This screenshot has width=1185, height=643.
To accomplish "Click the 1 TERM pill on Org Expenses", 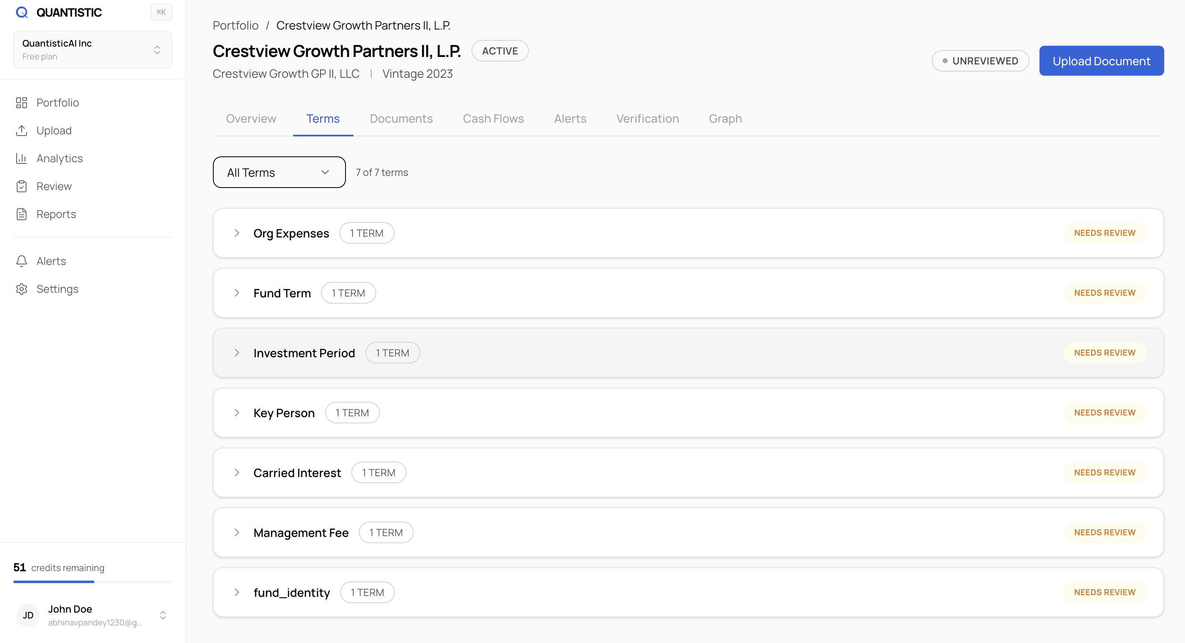I will [367, 233].
